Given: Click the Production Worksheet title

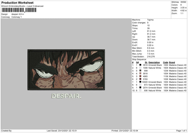Looking at the screenshot, I should [17, 3].
